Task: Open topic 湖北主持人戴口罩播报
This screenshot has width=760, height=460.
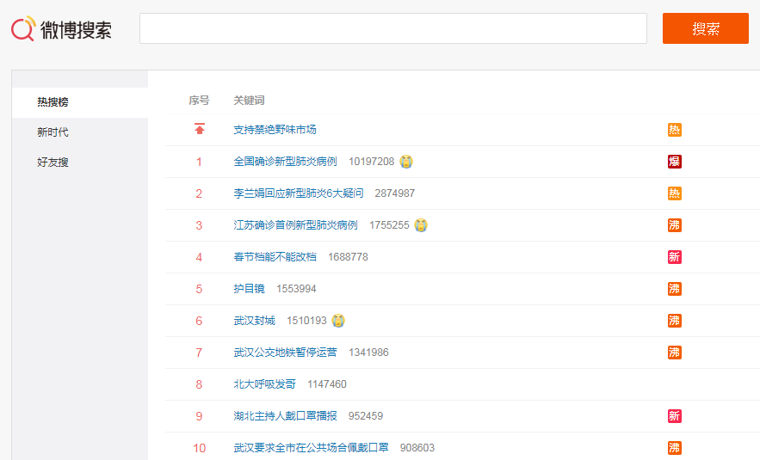Action: (285, 416)
